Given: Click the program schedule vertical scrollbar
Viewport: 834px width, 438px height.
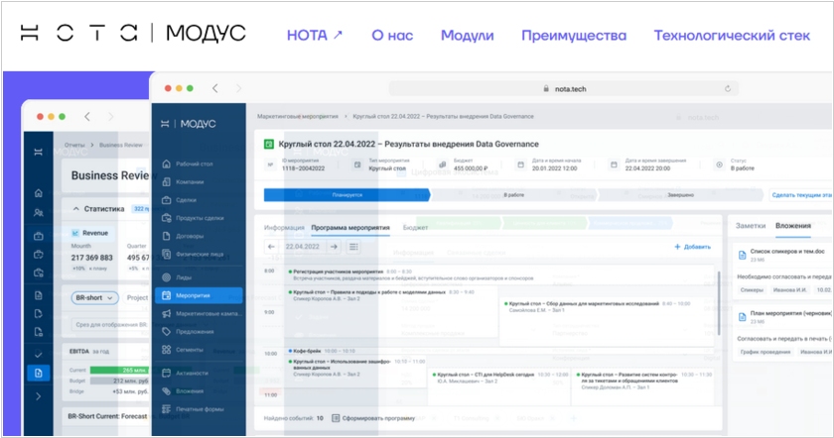Looking at the screenshot, I should pos(719,302).
